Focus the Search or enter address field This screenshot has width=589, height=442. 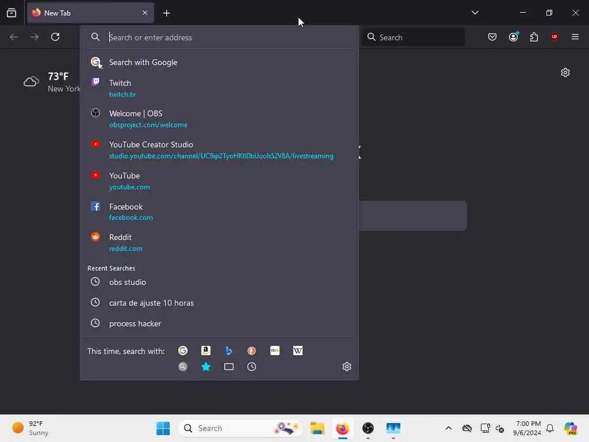point(219,37)
